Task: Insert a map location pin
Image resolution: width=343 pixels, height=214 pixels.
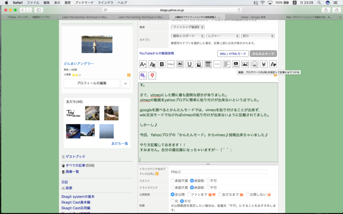Action: (x=152, y=76)
